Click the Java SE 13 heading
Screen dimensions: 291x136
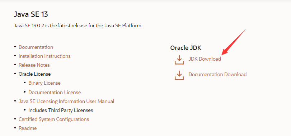pyautogui.click(x=31, y=14)
